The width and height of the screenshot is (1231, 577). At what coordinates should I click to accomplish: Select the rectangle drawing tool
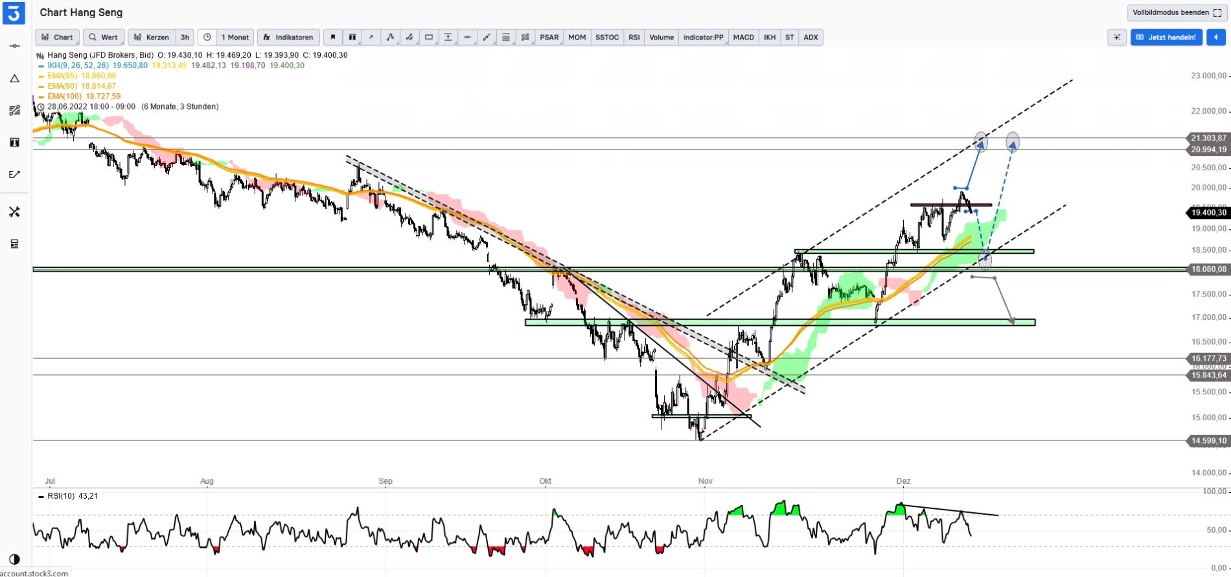point(428,38)
